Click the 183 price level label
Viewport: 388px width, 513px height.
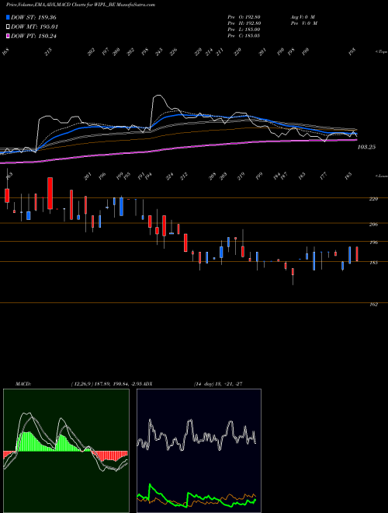point(373,263)
